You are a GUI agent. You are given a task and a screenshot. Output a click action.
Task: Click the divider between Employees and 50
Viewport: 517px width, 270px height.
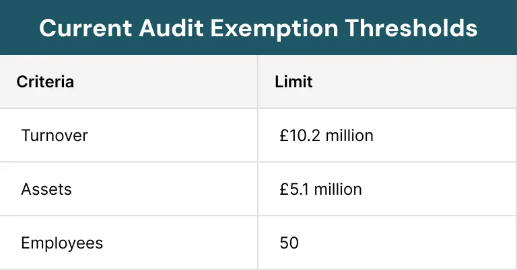tap(258, 242)
